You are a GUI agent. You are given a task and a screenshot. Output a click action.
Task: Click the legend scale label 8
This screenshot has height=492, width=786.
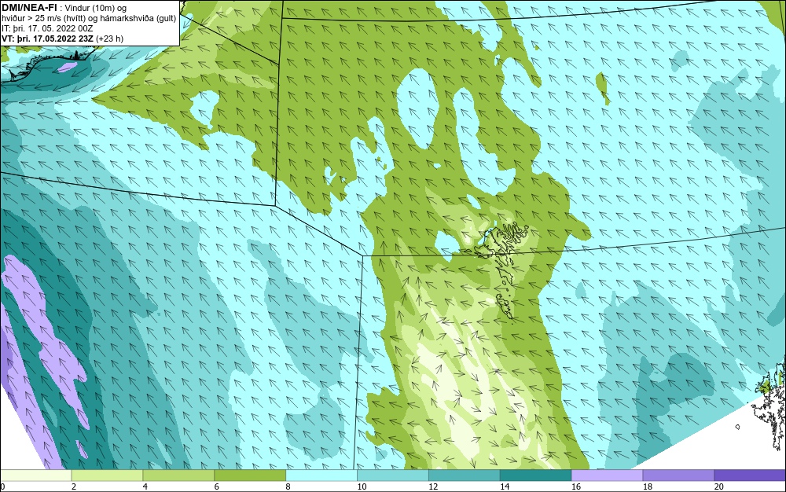click(x=288, y=486)
